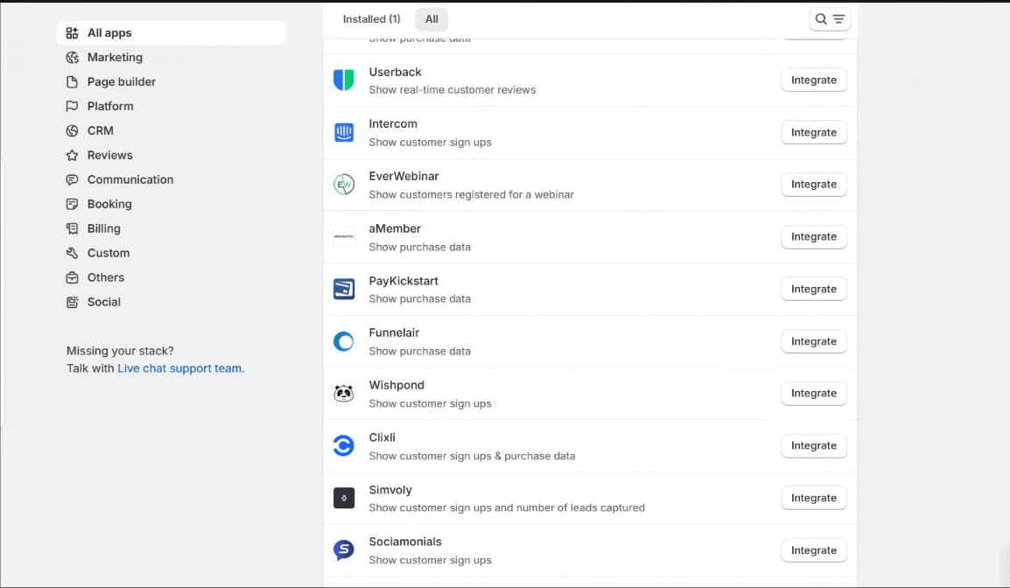Click the Intercom app logo
This screenshot has height=588, width=1010.
344,133
